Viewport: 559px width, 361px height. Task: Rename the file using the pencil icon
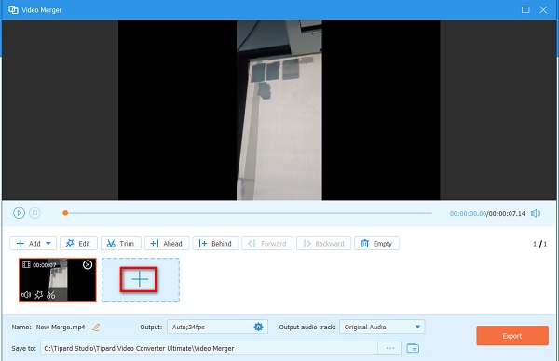pos(96,328)
